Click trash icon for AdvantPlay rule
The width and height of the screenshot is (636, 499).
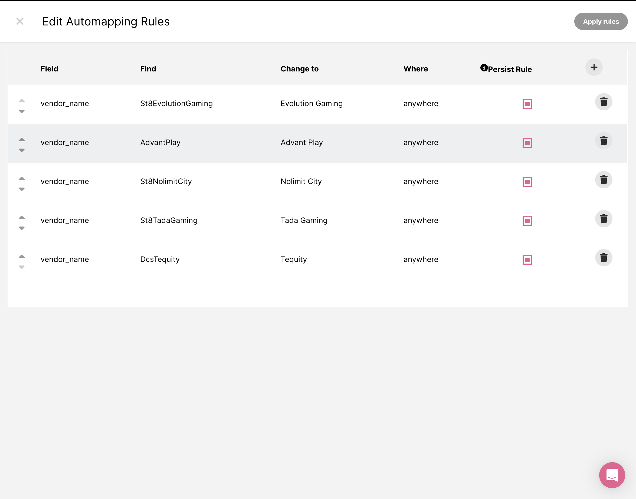pyautogui.click(x=603, y=141)
